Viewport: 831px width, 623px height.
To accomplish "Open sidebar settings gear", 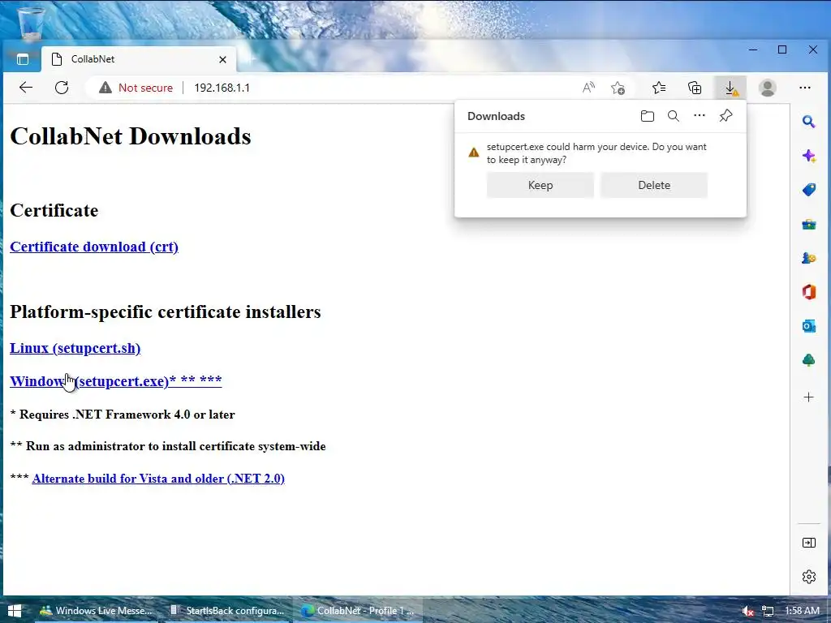I will pos(809,577).
